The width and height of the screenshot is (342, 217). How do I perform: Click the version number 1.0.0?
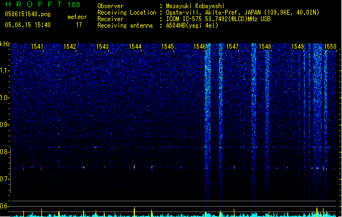tap(74, 5)
